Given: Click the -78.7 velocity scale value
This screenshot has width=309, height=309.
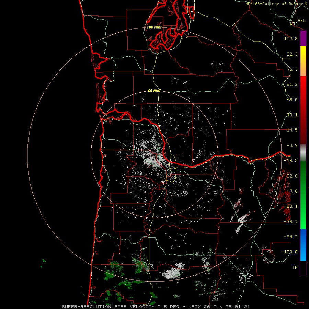Looking at the screenshot, I should (x=291, y=222).
